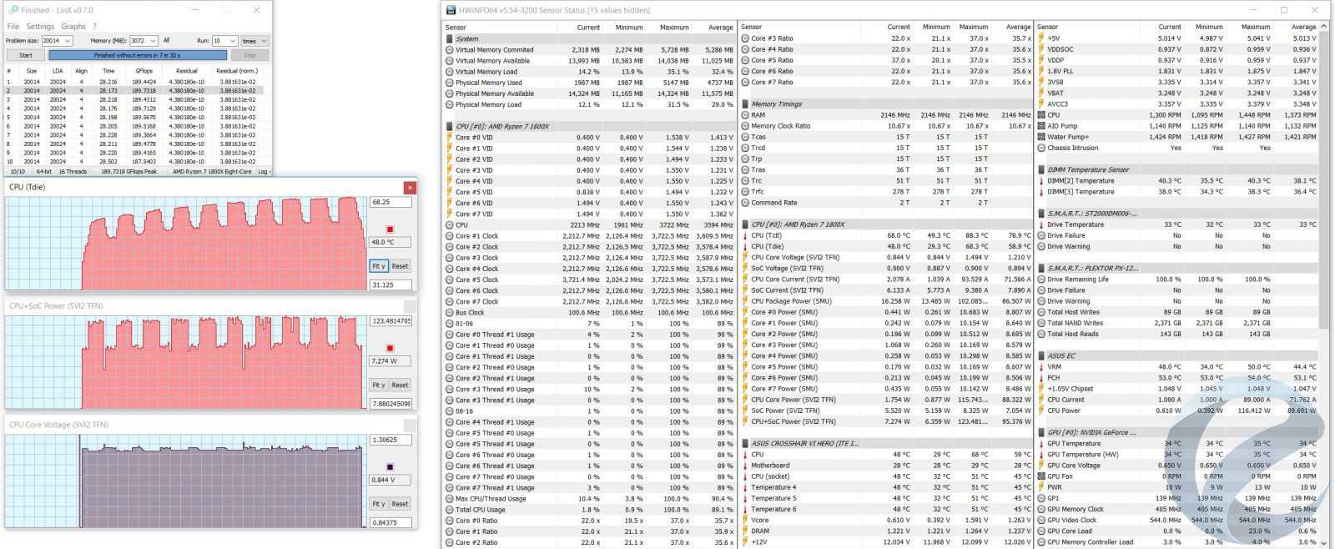
Task: Click the icon beside CPU Package Power (SMU)
Action: point(745,301)
